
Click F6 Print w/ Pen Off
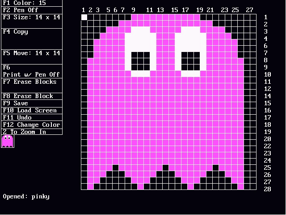pos(31,71)
